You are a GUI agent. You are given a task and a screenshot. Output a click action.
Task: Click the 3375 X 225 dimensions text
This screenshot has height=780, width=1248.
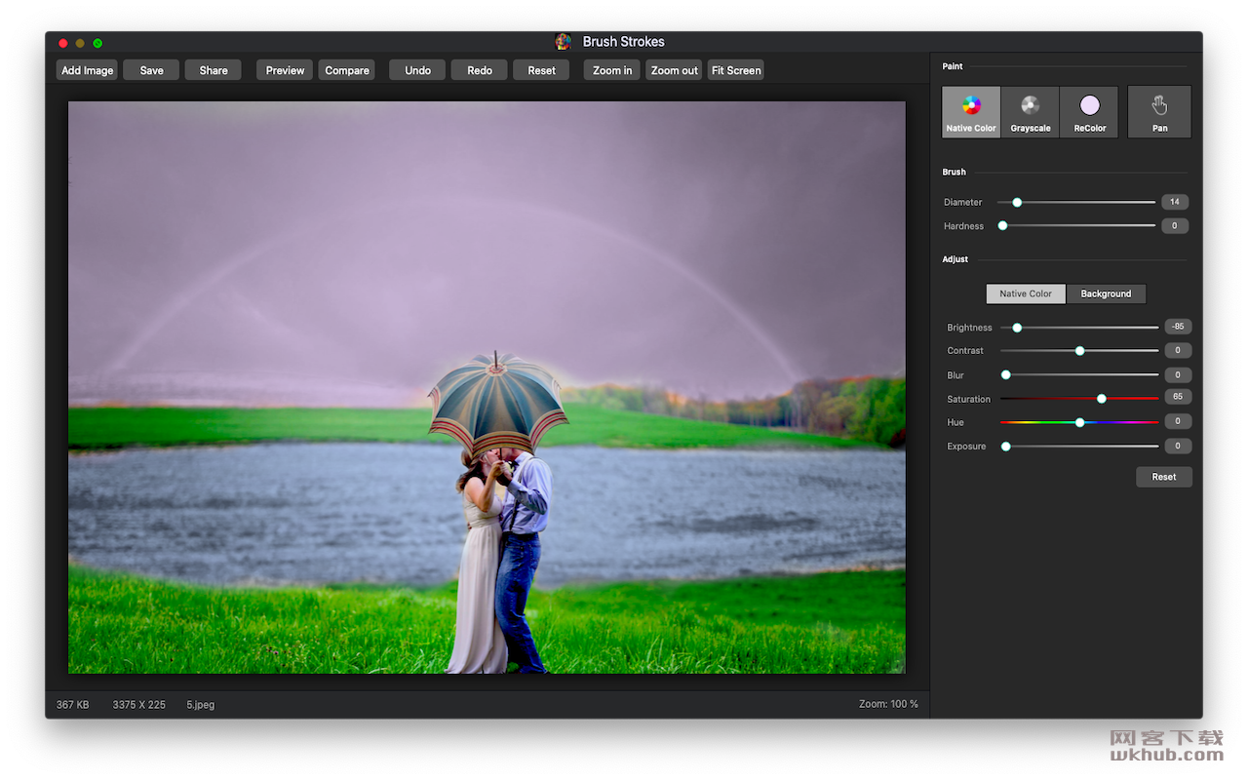tap(138, 704)
